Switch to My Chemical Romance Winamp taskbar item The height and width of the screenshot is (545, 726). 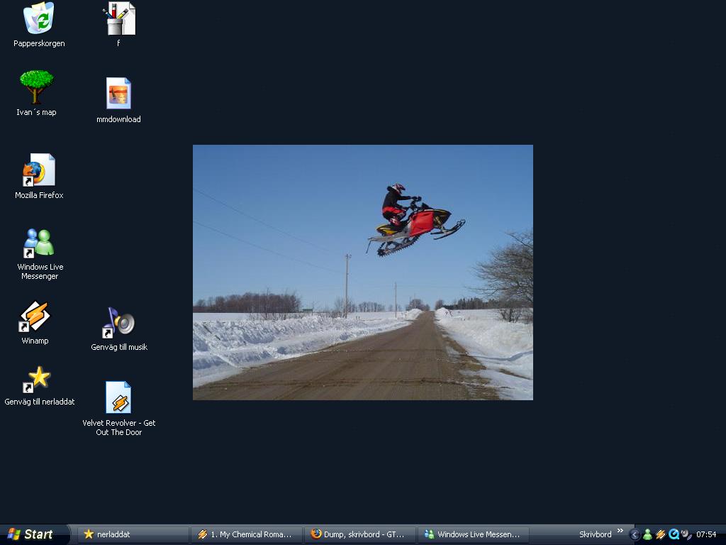[246, 534]
